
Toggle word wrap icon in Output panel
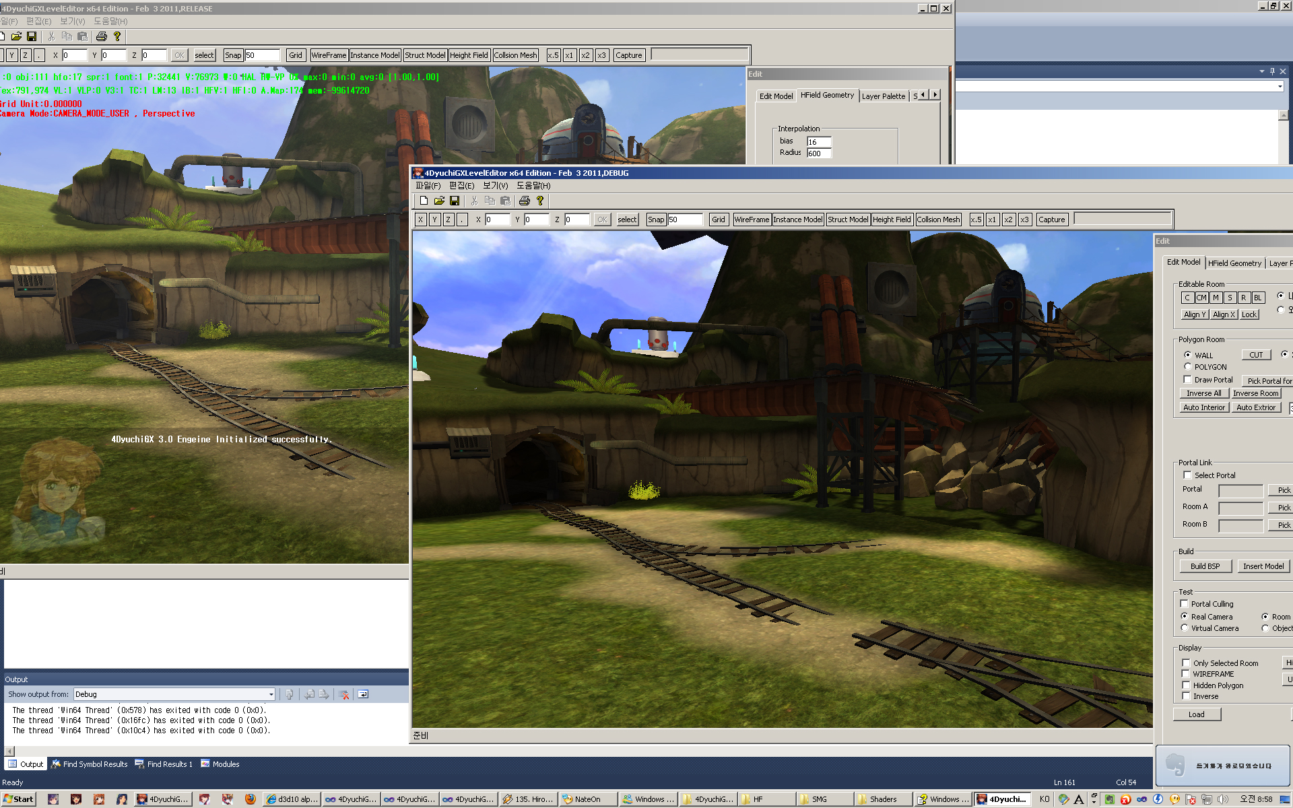363,694
